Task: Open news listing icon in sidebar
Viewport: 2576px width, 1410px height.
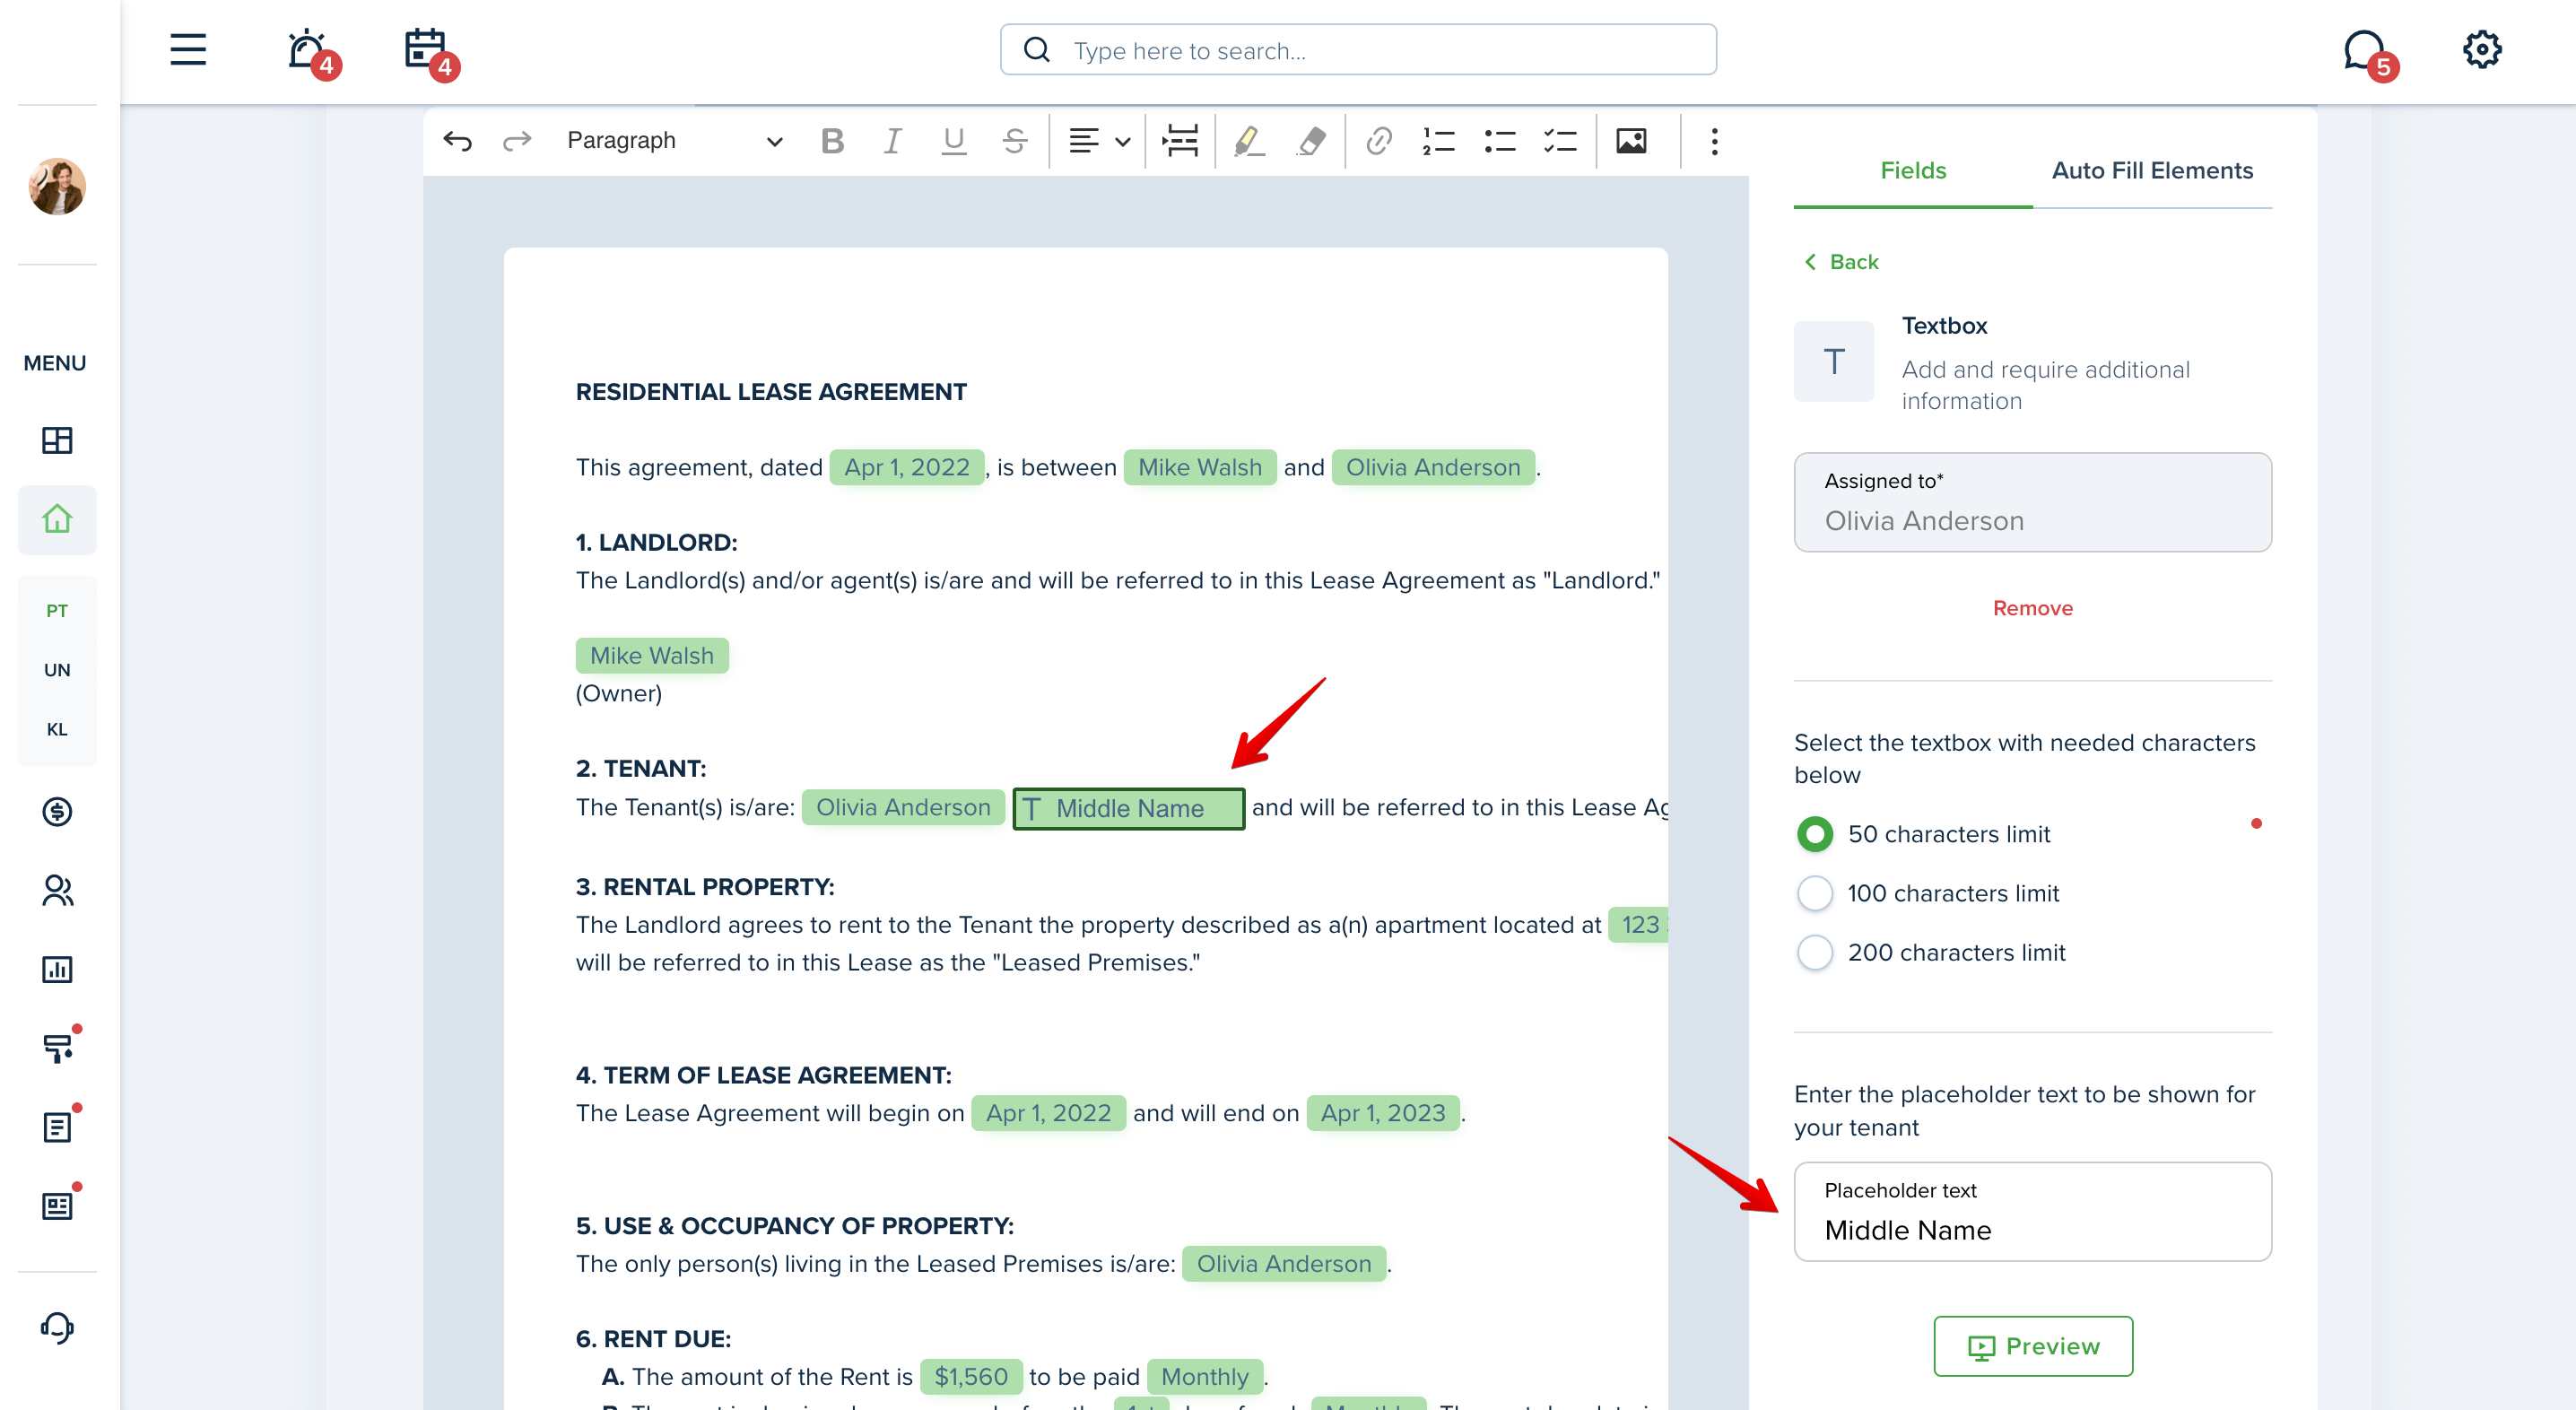Action: [57, 1205]
